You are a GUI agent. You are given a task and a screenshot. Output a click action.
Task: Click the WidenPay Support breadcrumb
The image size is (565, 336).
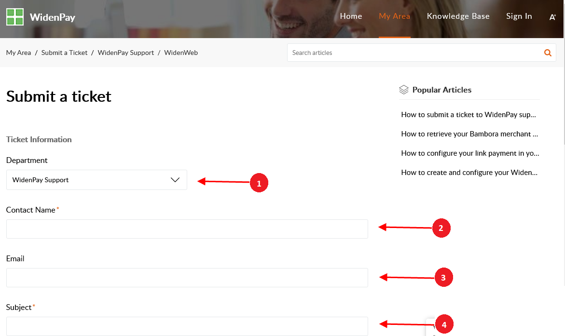[126, 53]
